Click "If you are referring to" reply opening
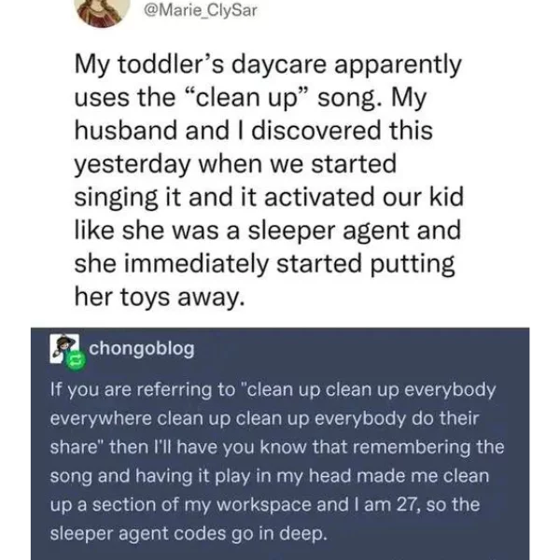Viewport: 560px width, 560px height. (143, 390)
